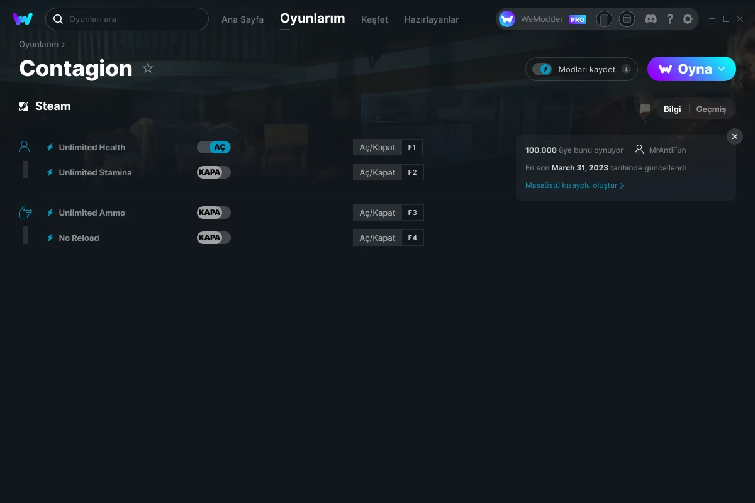Click the WeModder avatar icon
This screenshot has width=755, height=503.
click(507, 19)
